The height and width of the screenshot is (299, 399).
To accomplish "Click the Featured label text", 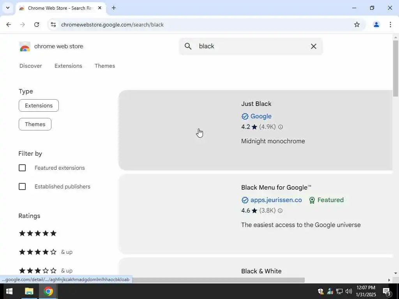I will click(x=330, y=200).
